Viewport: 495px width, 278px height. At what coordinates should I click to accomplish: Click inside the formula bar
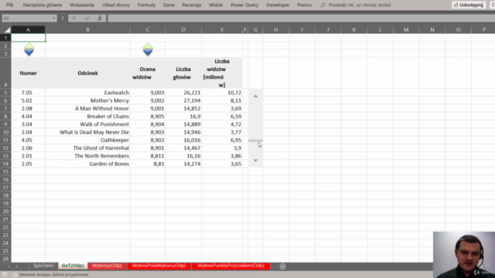coord(301,19)
